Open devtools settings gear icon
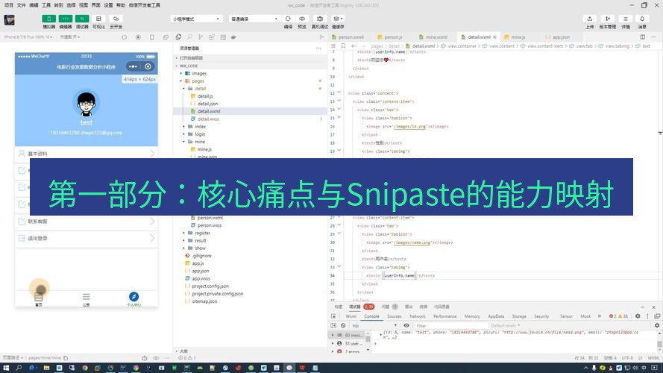Screen dimensions: 663x373 (638, 316)
